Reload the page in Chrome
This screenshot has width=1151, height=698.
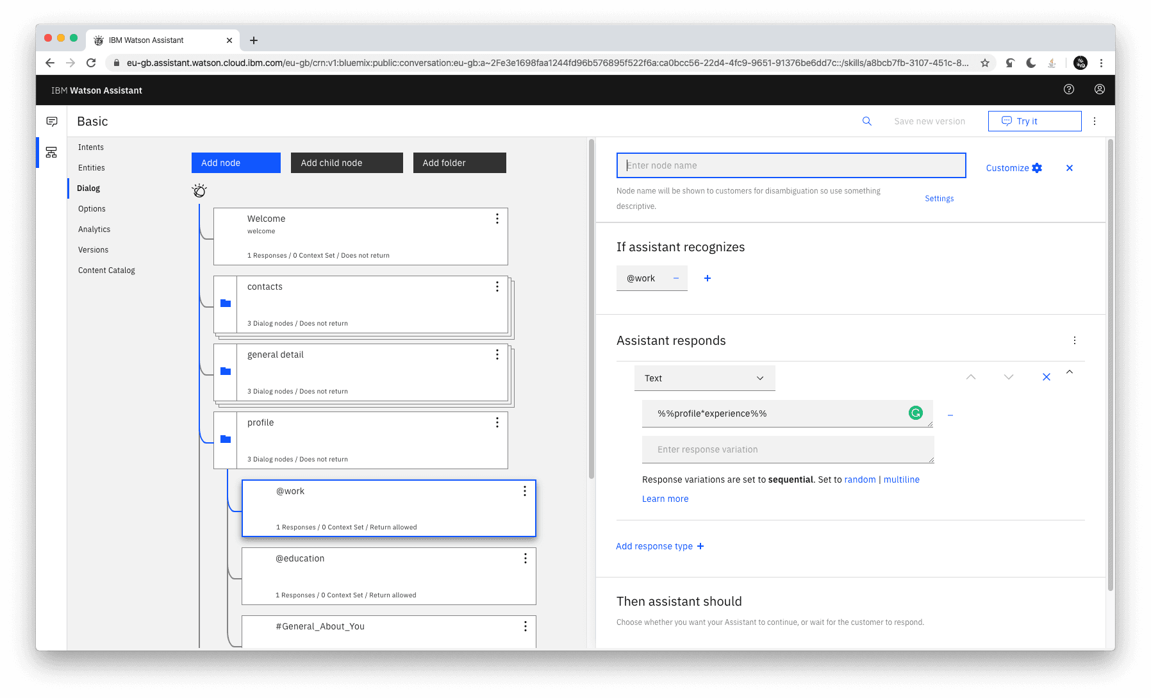(x=91, y=63)
